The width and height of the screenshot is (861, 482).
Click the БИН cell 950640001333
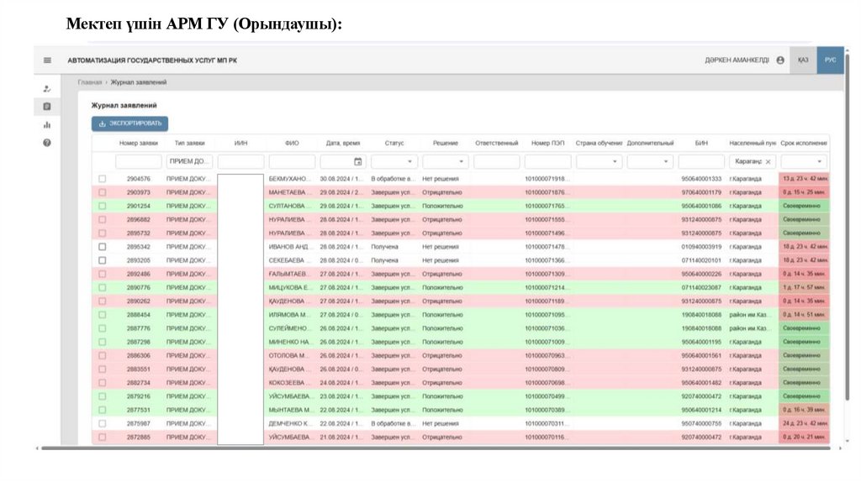[701, 179]
